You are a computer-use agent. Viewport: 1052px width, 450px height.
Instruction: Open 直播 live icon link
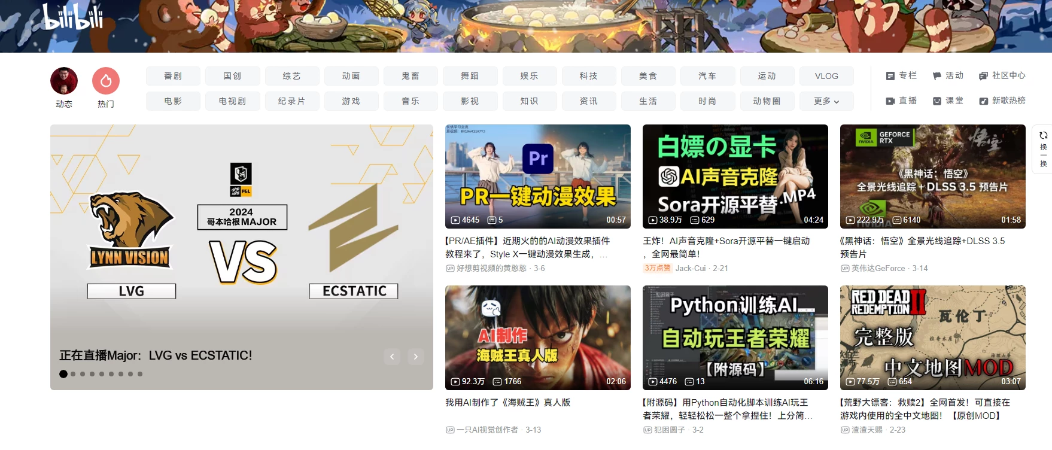(x=901, y=101)
